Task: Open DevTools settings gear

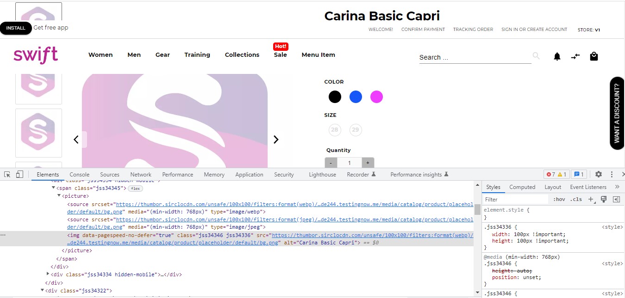Action: (x=599, y=174)
